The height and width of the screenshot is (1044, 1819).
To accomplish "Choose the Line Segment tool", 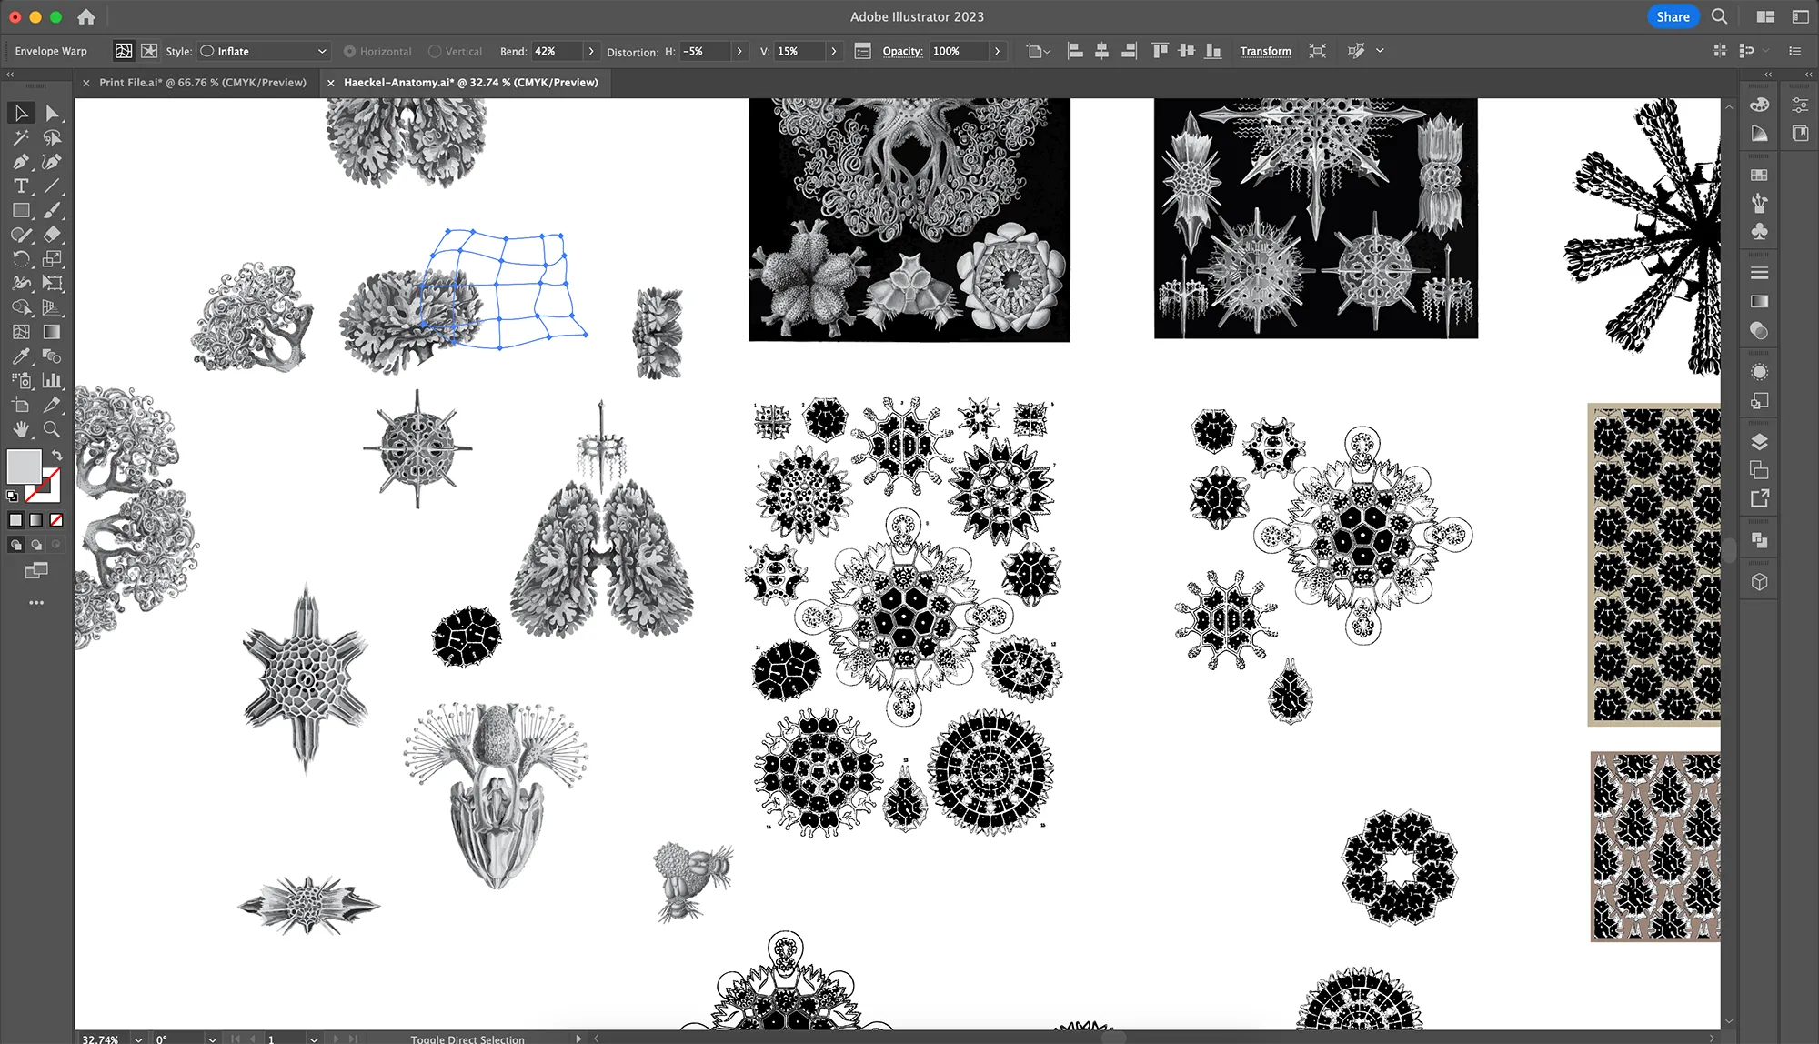I will coord(52,186).
